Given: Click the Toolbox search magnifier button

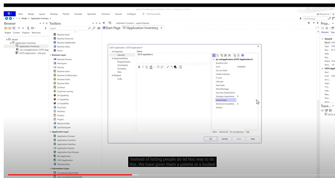Looking at the screenshot, I should tap(94, 28).
